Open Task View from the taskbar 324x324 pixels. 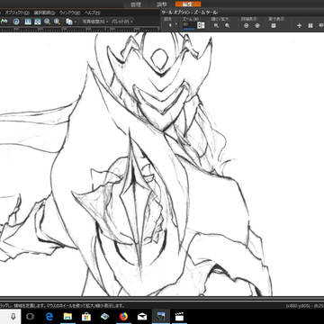[x=30, y=317]
